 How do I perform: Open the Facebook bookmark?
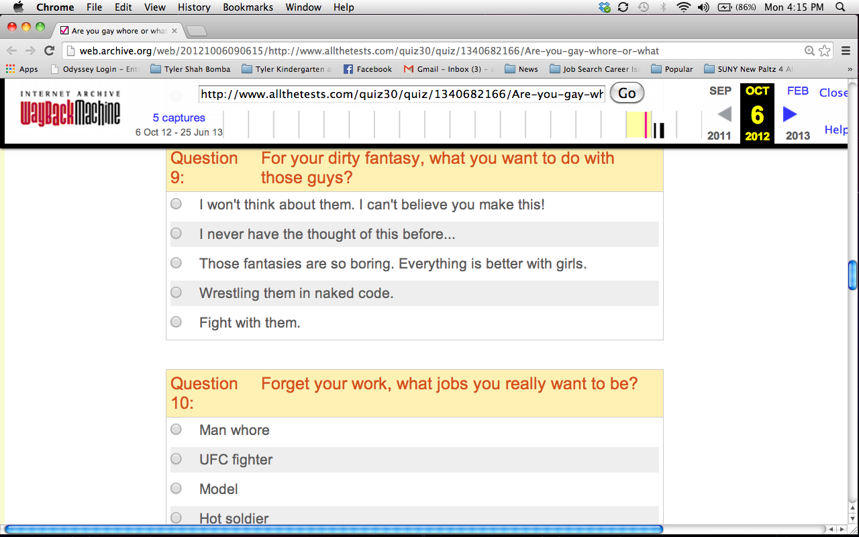[367, 69]
